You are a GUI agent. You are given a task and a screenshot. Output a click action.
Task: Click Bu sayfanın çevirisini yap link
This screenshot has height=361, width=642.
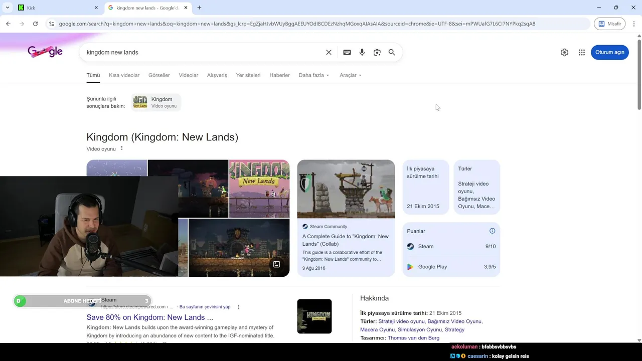tap(205, 307)
